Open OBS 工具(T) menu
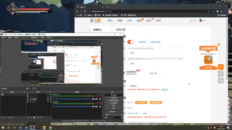The image size is (232, 130). (x=43, y=38)
